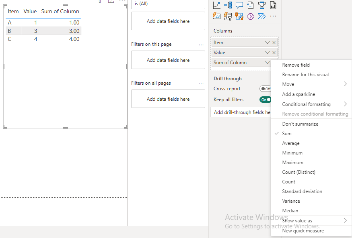Screen dimensions: 352x238
Task: Select the Q&A speech bubble visual
Action: (x=239, y=5)
